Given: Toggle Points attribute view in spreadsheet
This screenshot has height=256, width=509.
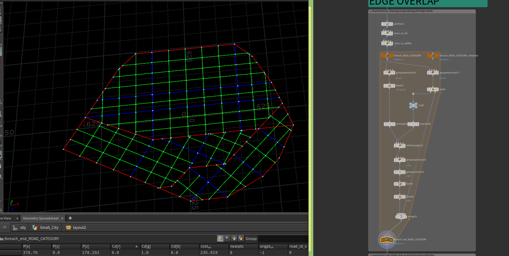Looking at the screenshot, I should tap(220, 238).
